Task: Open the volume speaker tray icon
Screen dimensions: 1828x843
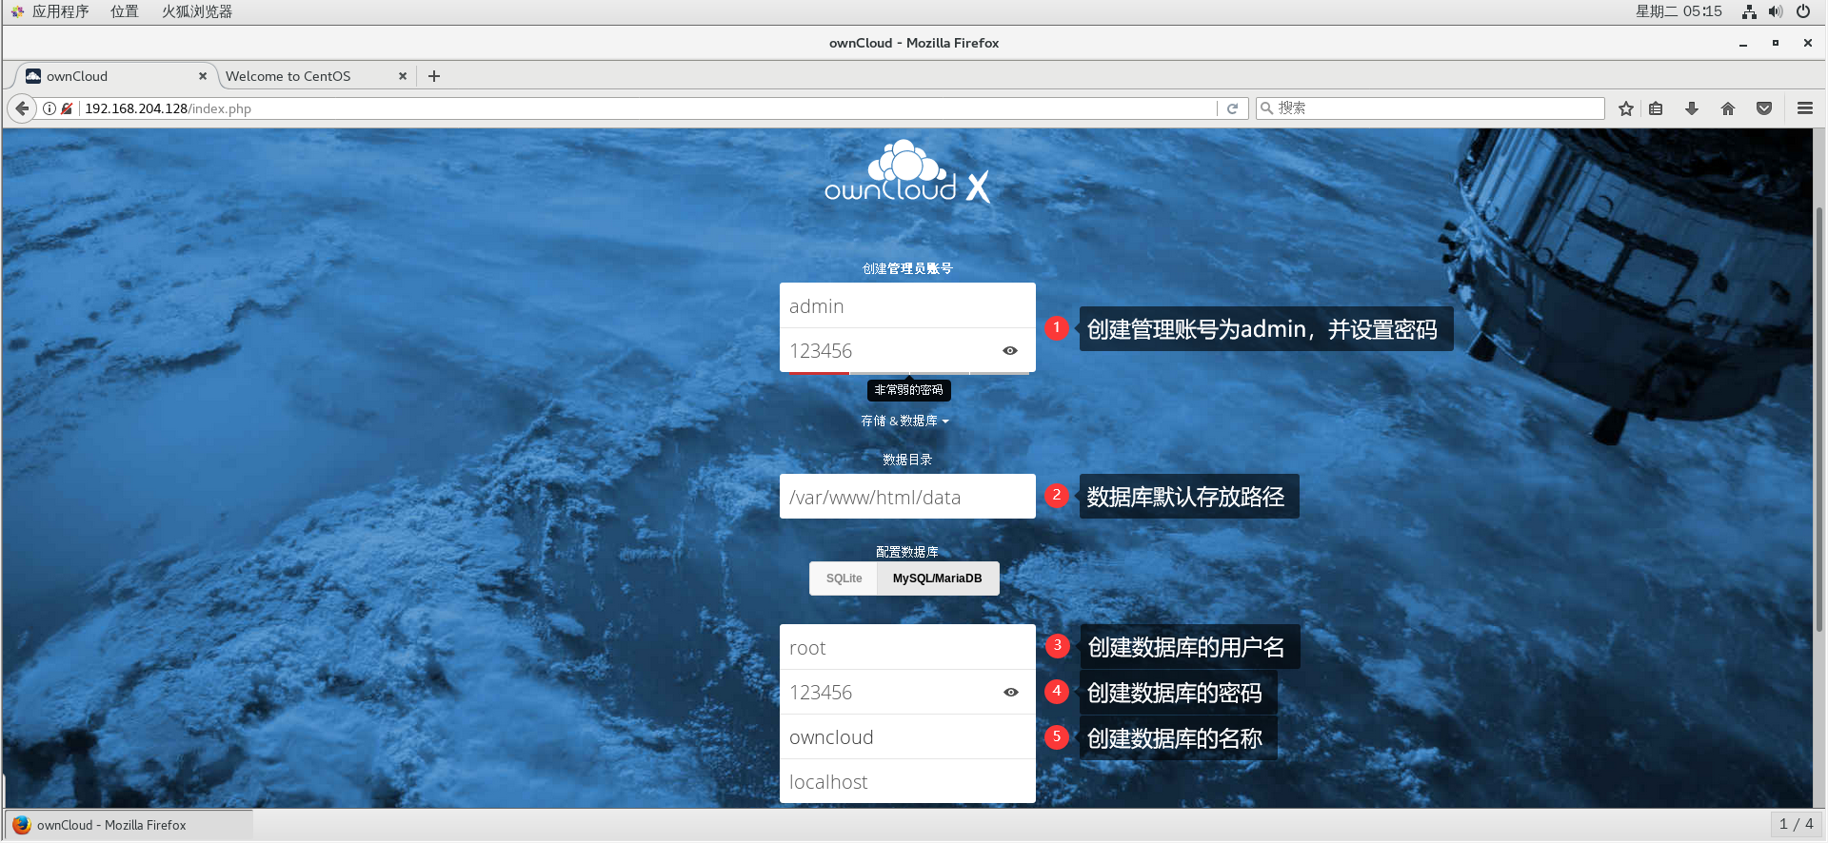Action: pos(1776,11)
